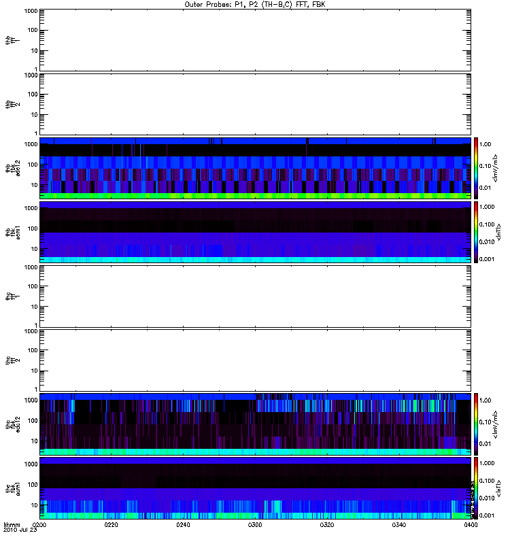Click the thc fbk edc12 color bar
Screen dimensions: 510x544
[x=476, y=424]
